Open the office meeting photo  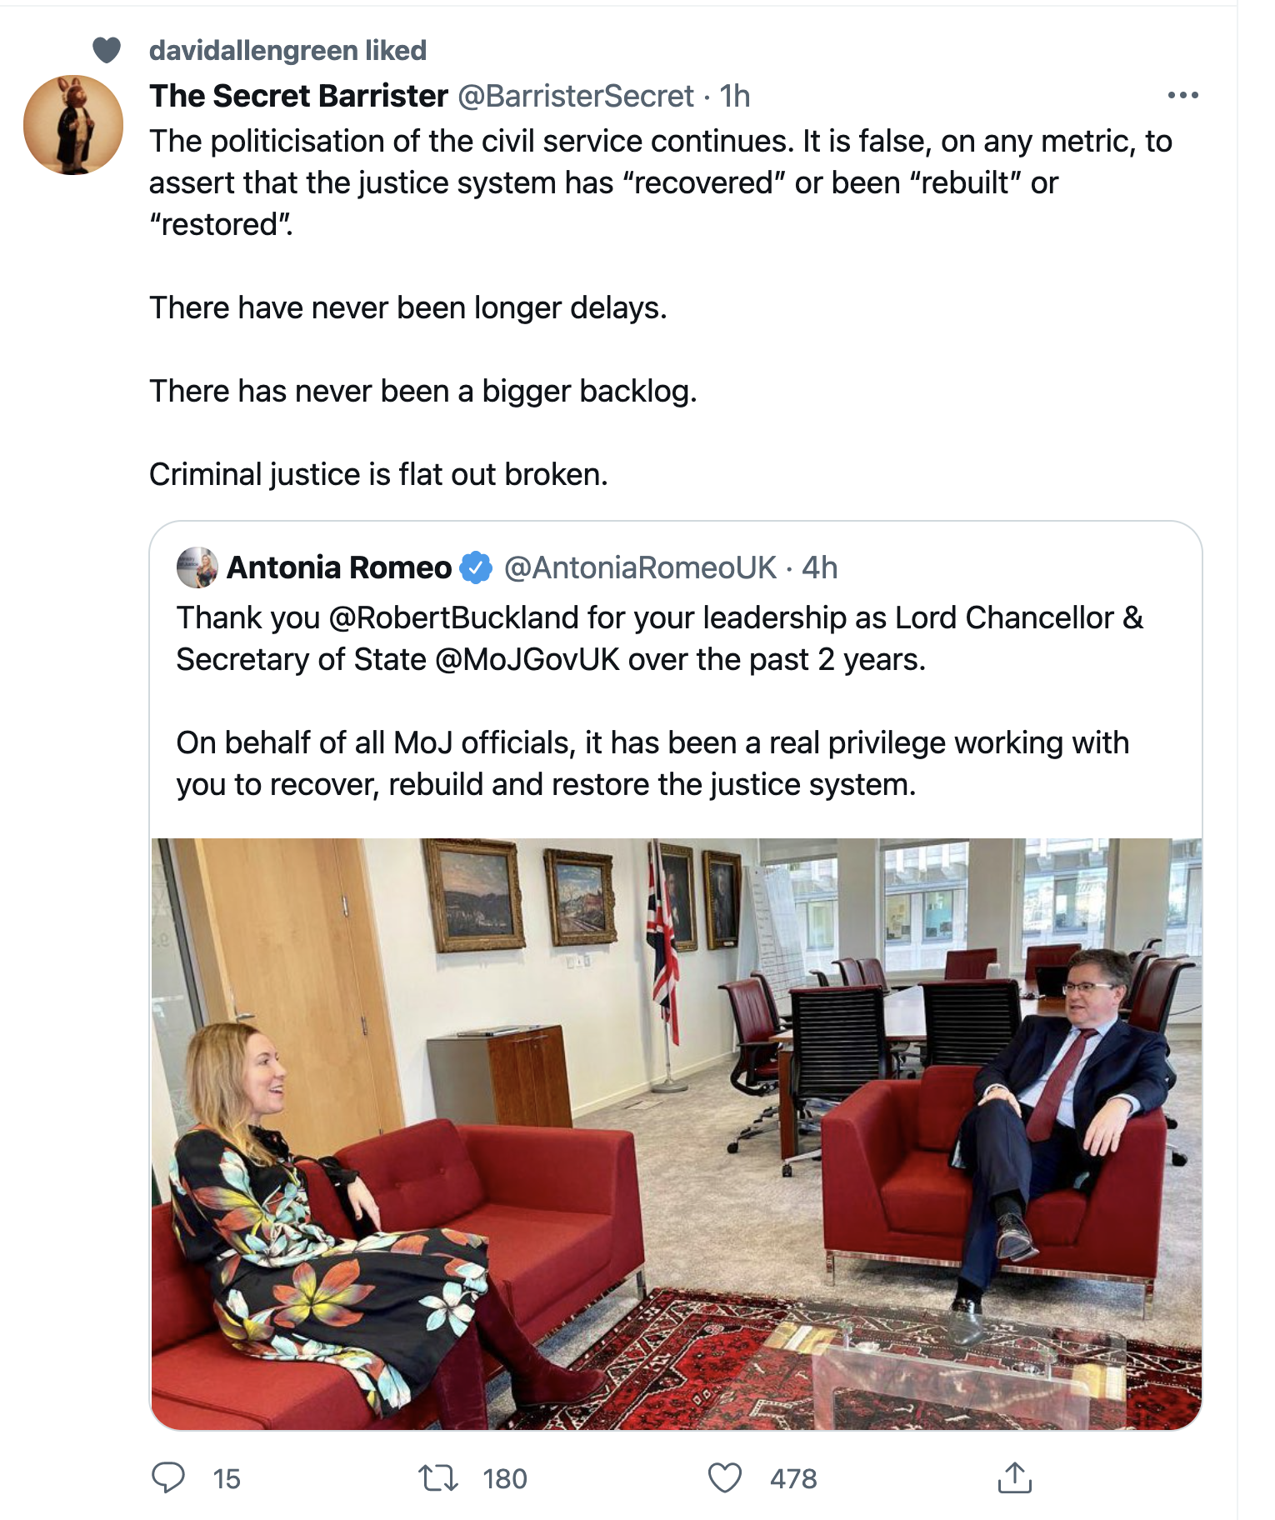point(676,1133)
